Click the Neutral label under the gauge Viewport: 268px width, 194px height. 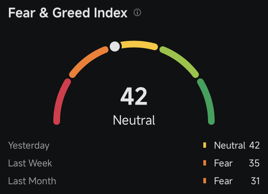tap(134, 120)
